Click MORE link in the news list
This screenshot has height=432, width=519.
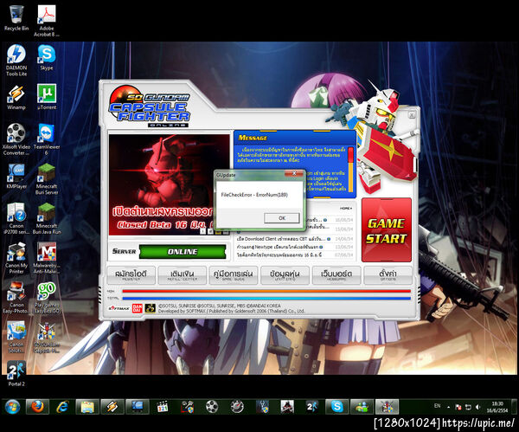345,208
